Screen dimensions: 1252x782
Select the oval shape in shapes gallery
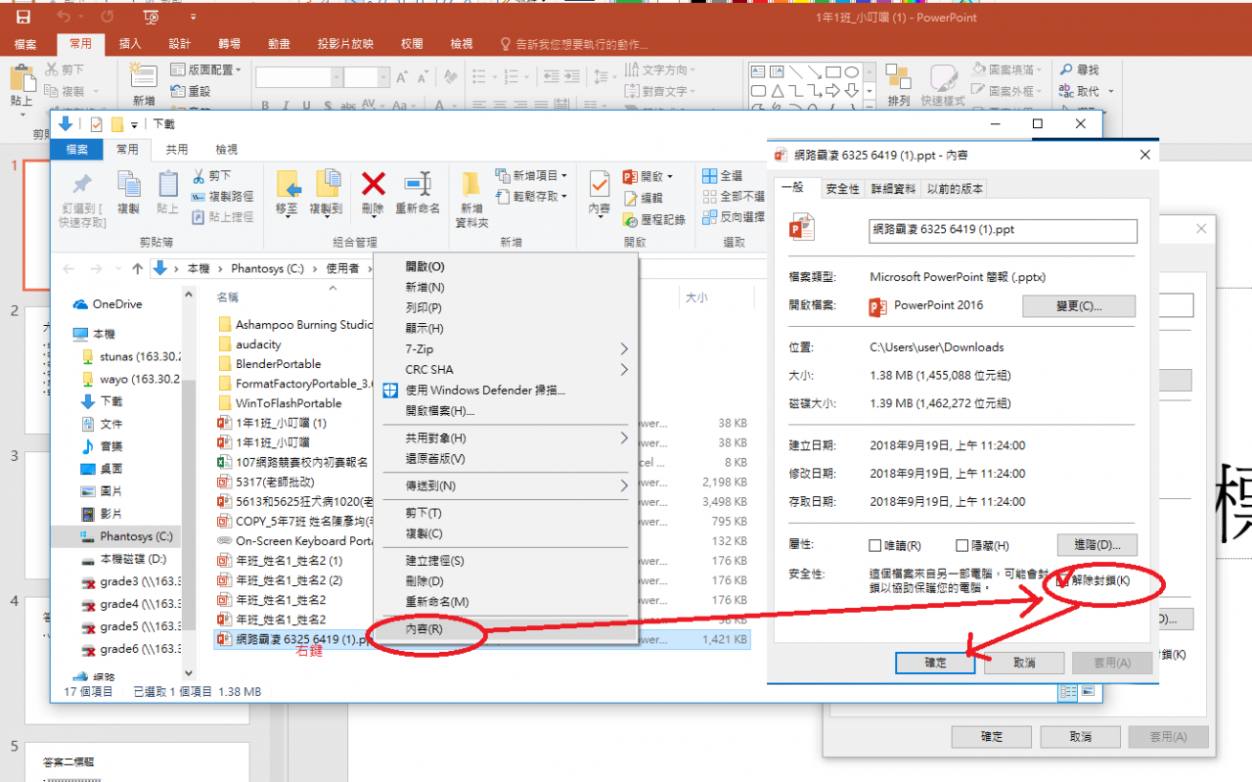pyautogui.click(x=852, y=71)
